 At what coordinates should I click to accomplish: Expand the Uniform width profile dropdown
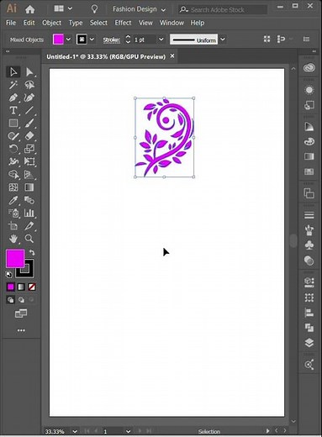[x=223, y=39]
